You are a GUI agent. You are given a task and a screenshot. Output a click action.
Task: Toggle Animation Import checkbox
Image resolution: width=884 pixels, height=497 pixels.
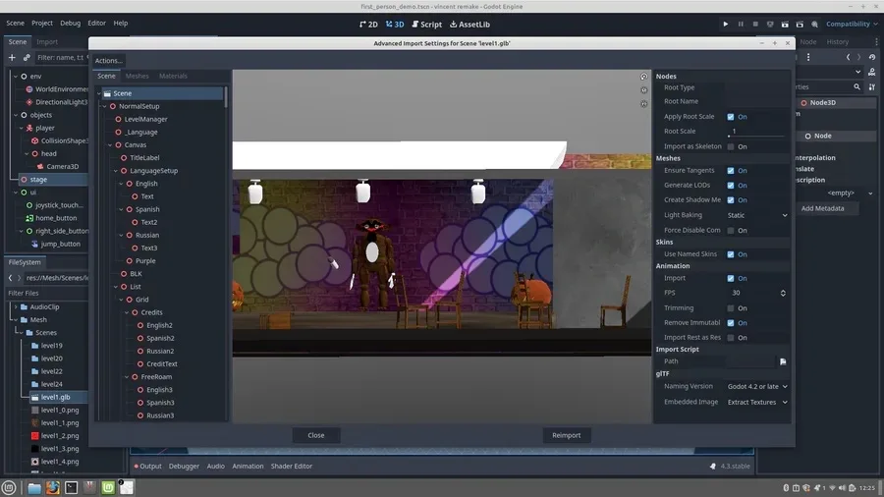[731, 278]
